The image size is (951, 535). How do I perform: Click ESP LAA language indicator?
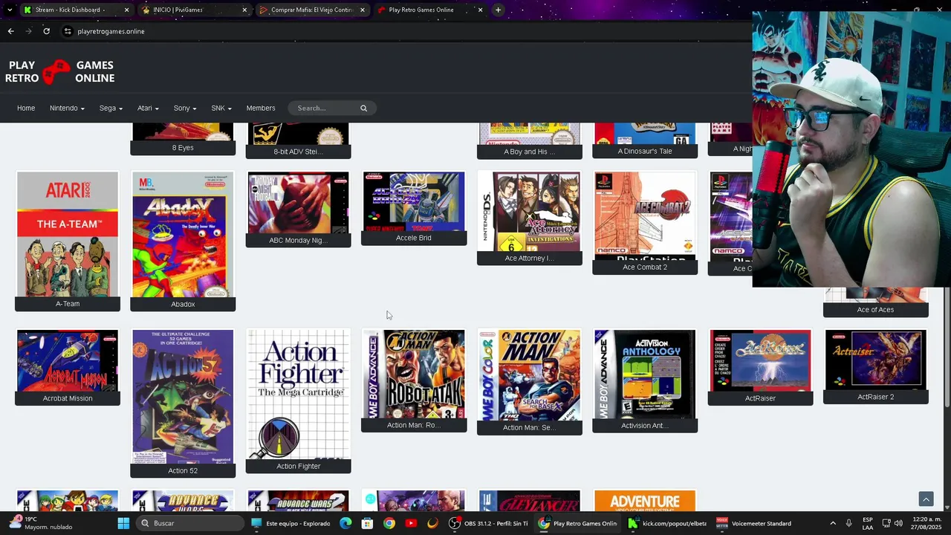coord(868,523)
